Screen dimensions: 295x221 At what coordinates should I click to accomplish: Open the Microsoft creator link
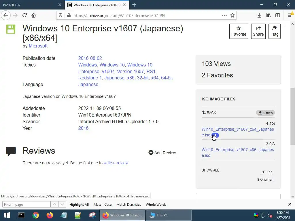coord(38,46)
